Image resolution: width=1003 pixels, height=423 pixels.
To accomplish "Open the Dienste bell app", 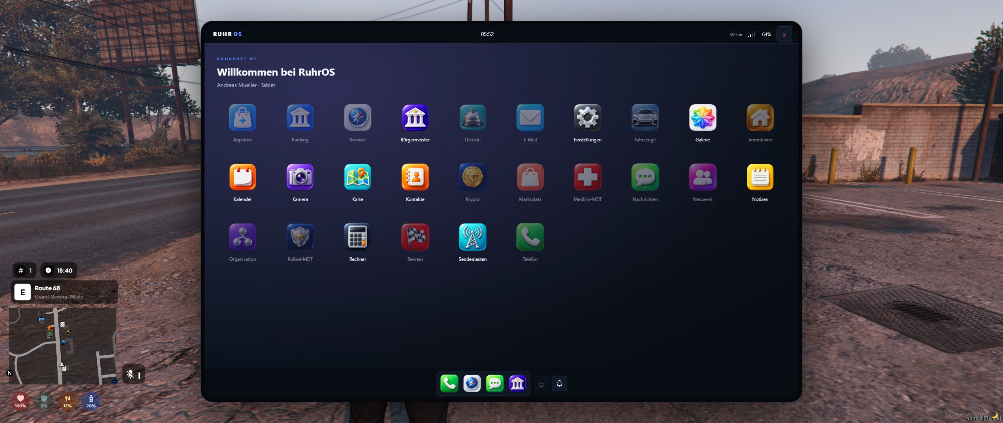I will point(473,117).
